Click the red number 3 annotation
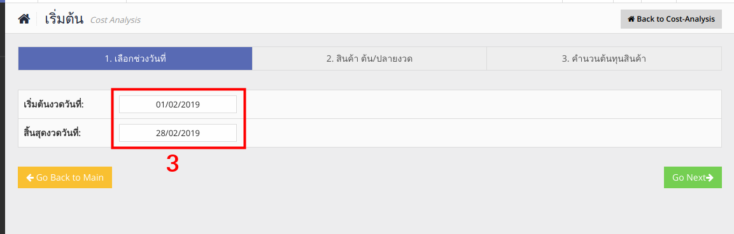The width and height of the screenshot is (734, 234). coord(173,164)
